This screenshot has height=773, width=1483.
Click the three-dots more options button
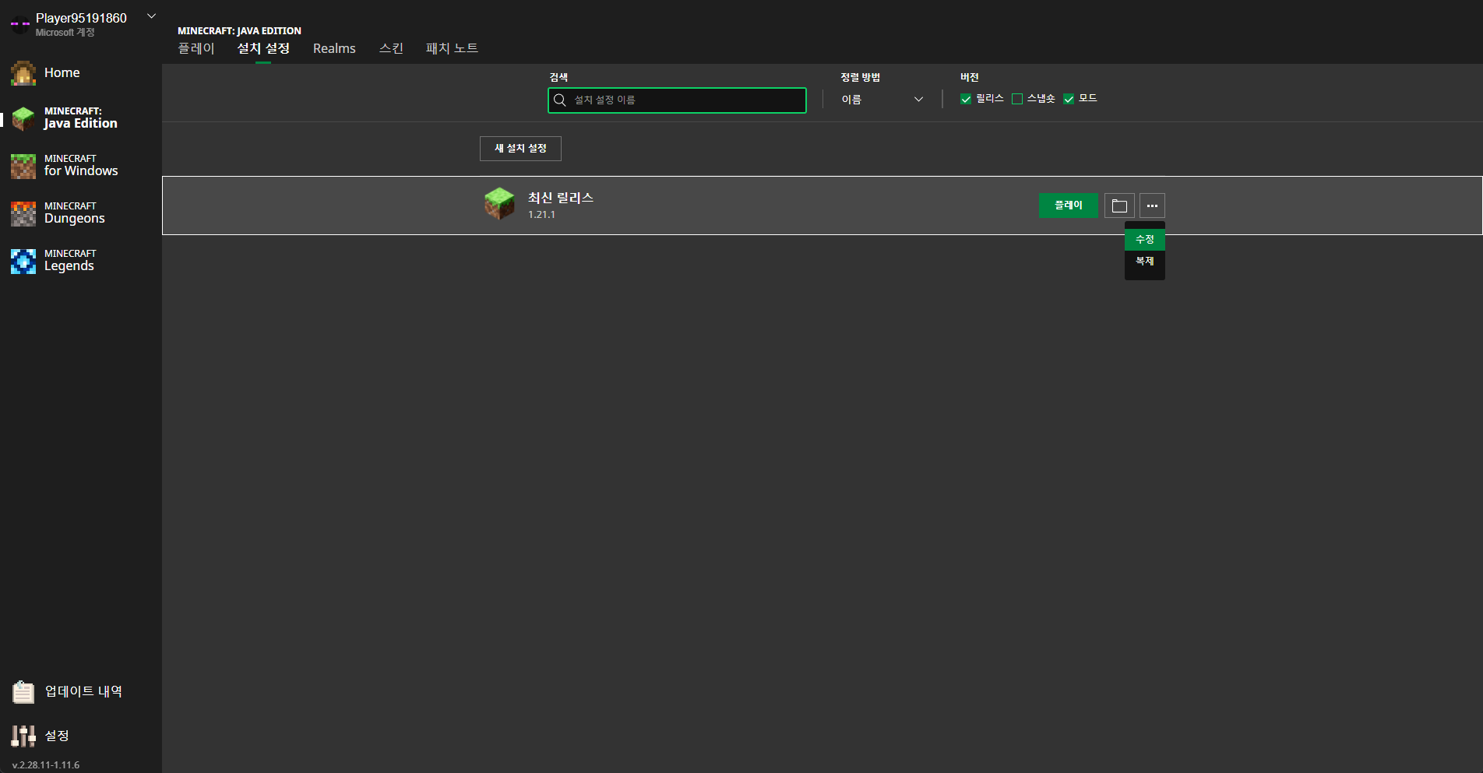point(1152,206)
